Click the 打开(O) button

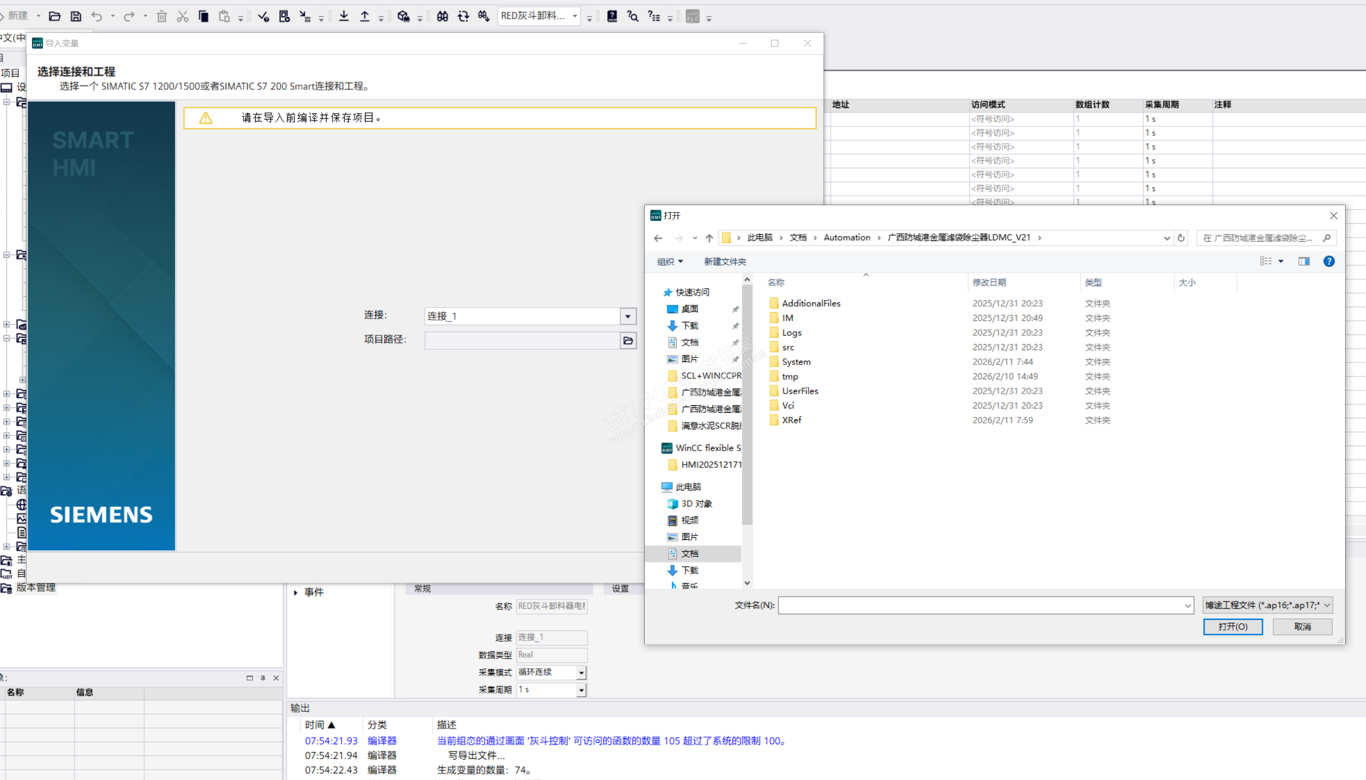tap(1232, 626)
